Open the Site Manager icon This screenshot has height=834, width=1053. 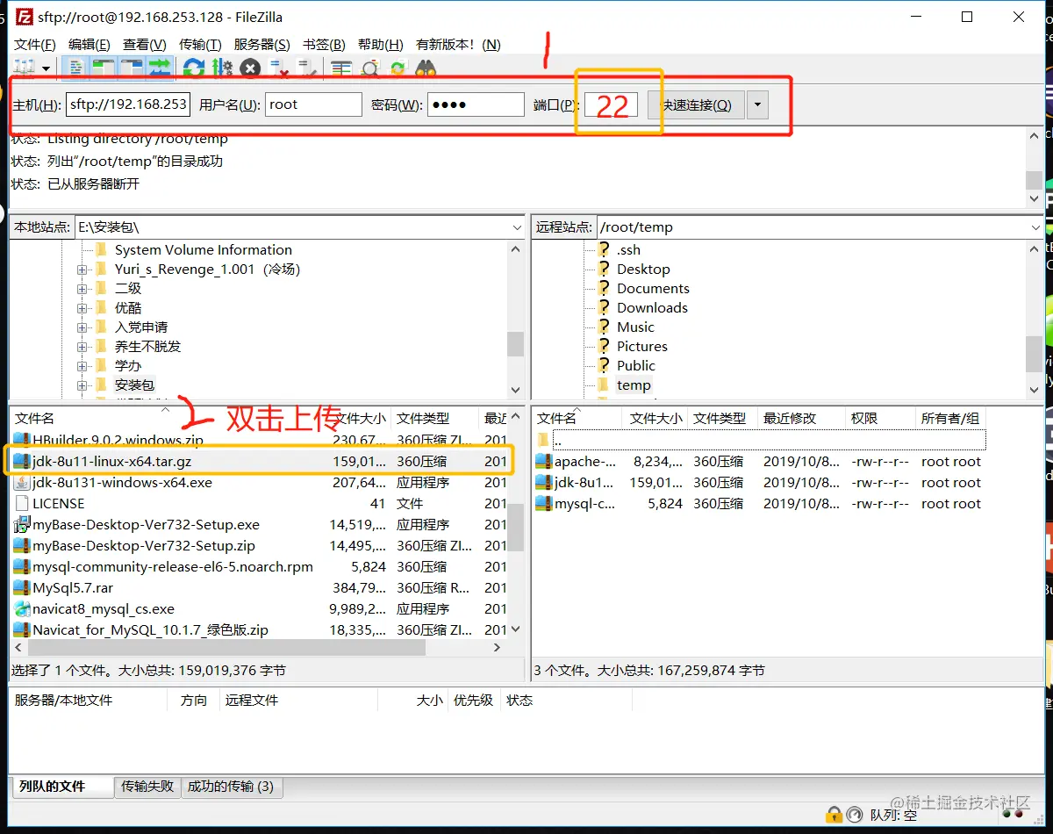pos(25,68)
